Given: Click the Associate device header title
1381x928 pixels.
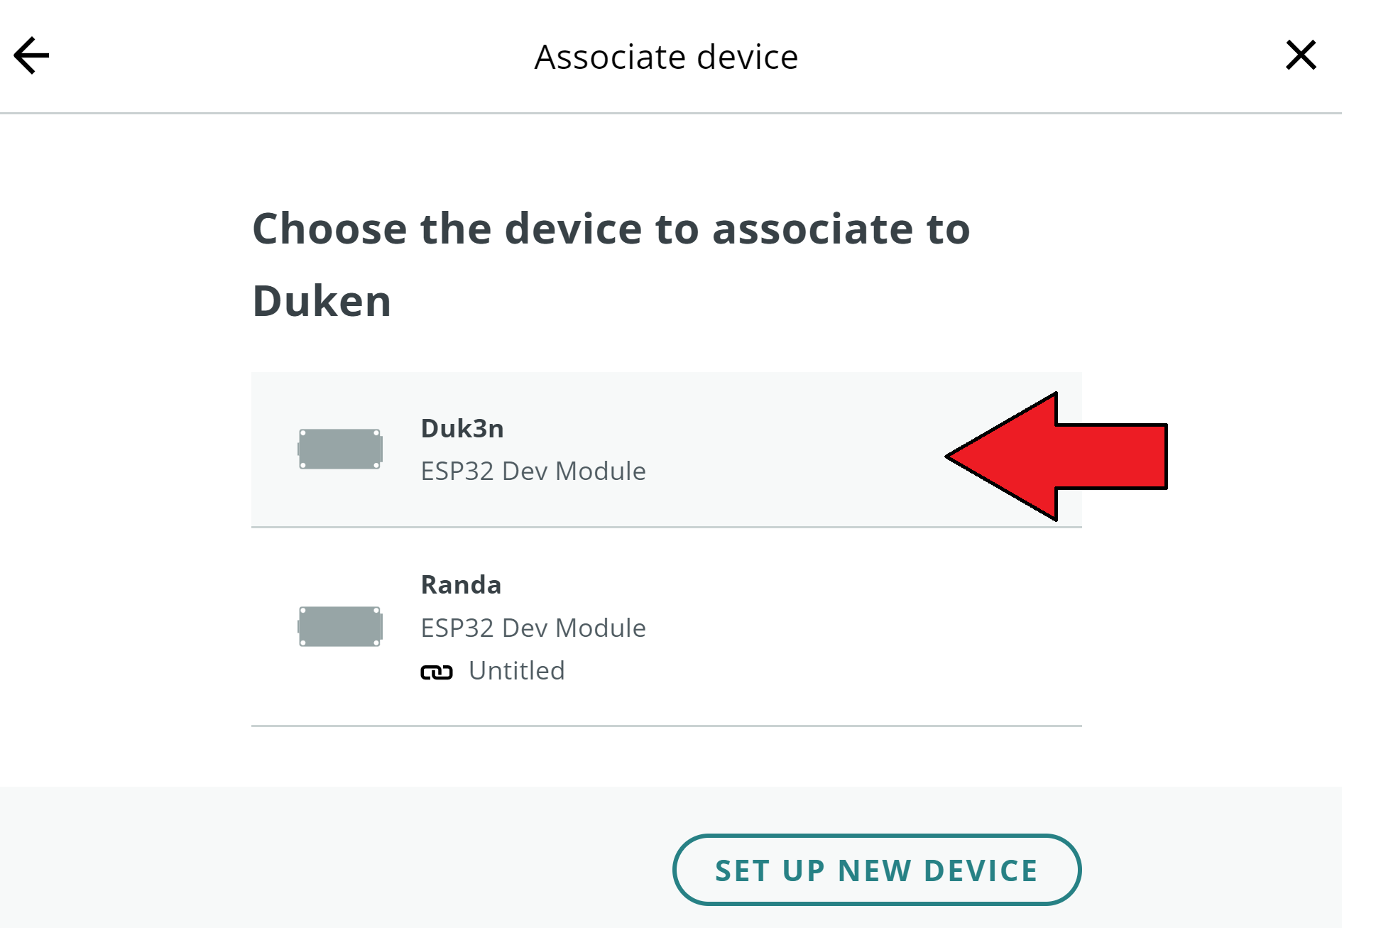Looking at the screenshot, I should click(666, 57).
